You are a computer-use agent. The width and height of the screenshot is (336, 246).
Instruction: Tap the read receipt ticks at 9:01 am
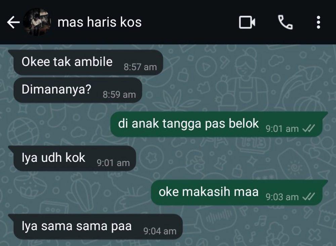point(308,128)
